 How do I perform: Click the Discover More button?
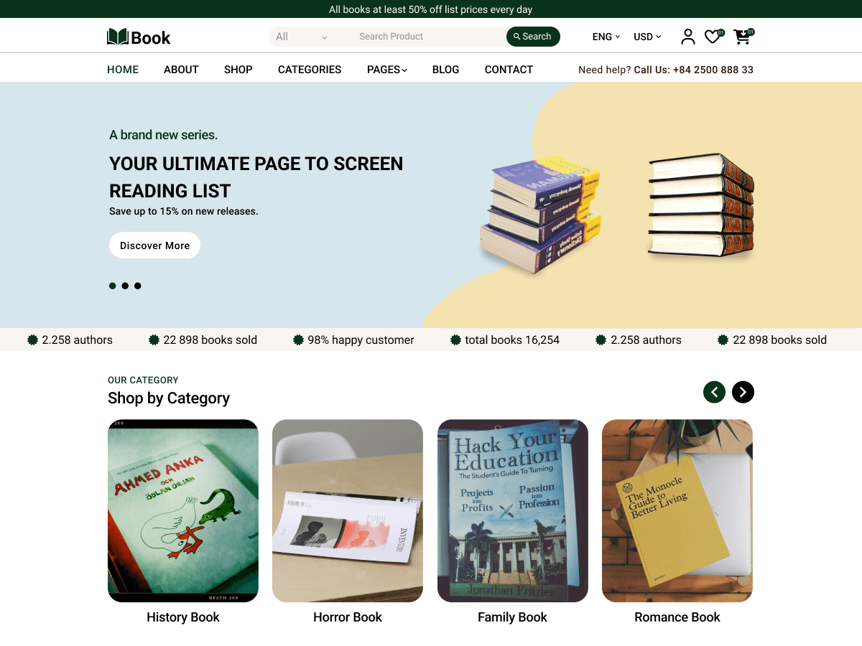click(x=154, y=245)
